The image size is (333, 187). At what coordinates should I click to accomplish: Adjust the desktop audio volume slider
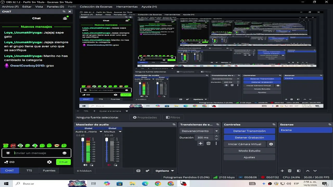[x=83, y=150]
